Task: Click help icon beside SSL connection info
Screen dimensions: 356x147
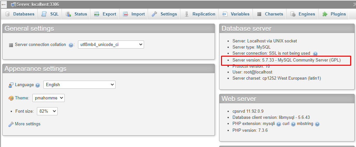Action: click(315, 54)
